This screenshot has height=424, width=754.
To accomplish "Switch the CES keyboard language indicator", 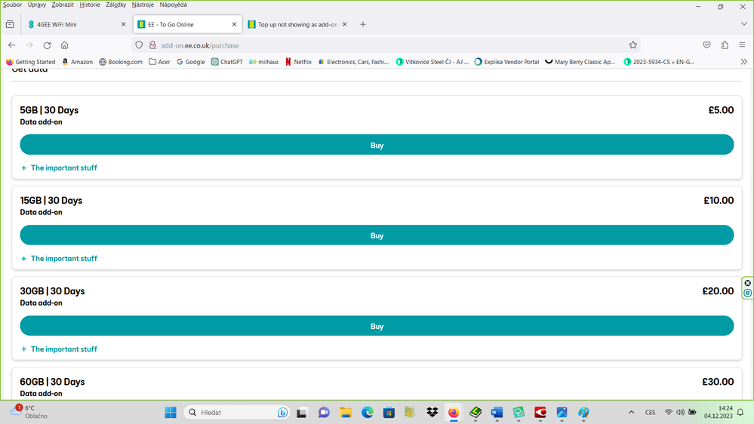I will coord(650,412).
